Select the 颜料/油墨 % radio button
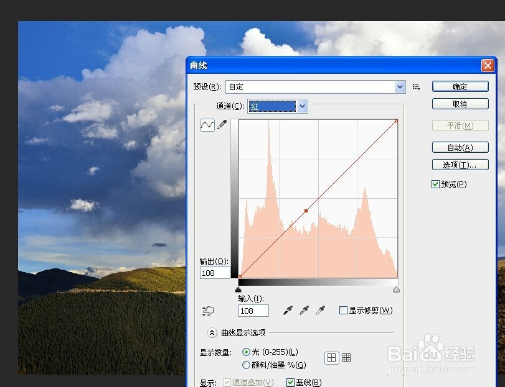Image resolution: width=505 pixels, height=387 pixels. pos(247,365)
